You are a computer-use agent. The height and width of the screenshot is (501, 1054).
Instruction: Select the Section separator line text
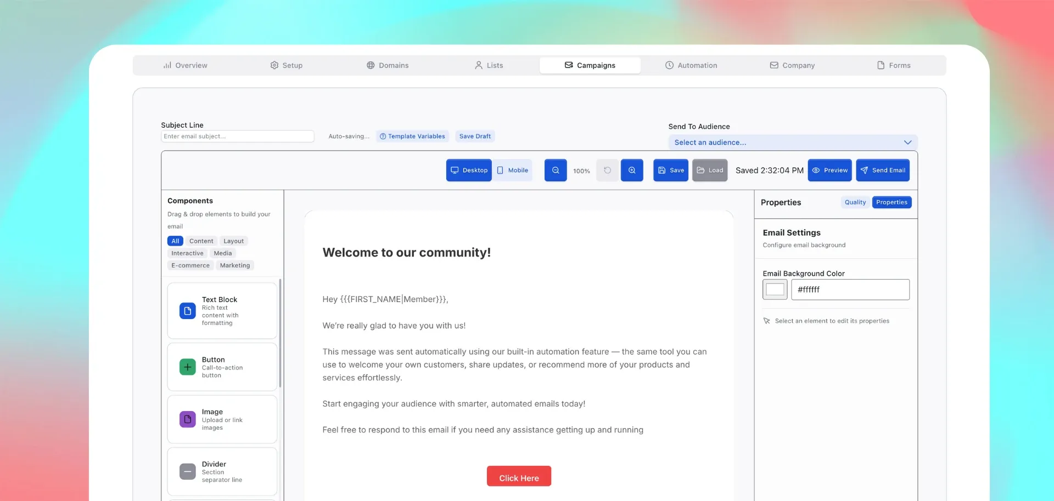pos(222,476)
